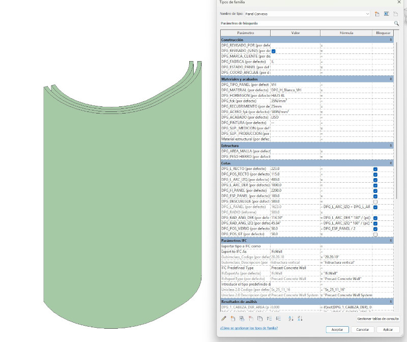
Task: Click the DPG_L_ARC_DER value 1000.0
Action: click(296, 185)
